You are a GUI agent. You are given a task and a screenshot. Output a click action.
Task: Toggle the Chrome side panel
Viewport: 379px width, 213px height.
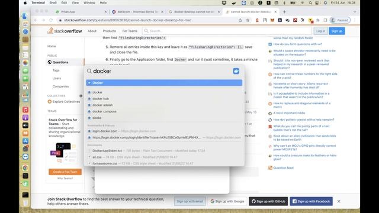pos(325,20)
